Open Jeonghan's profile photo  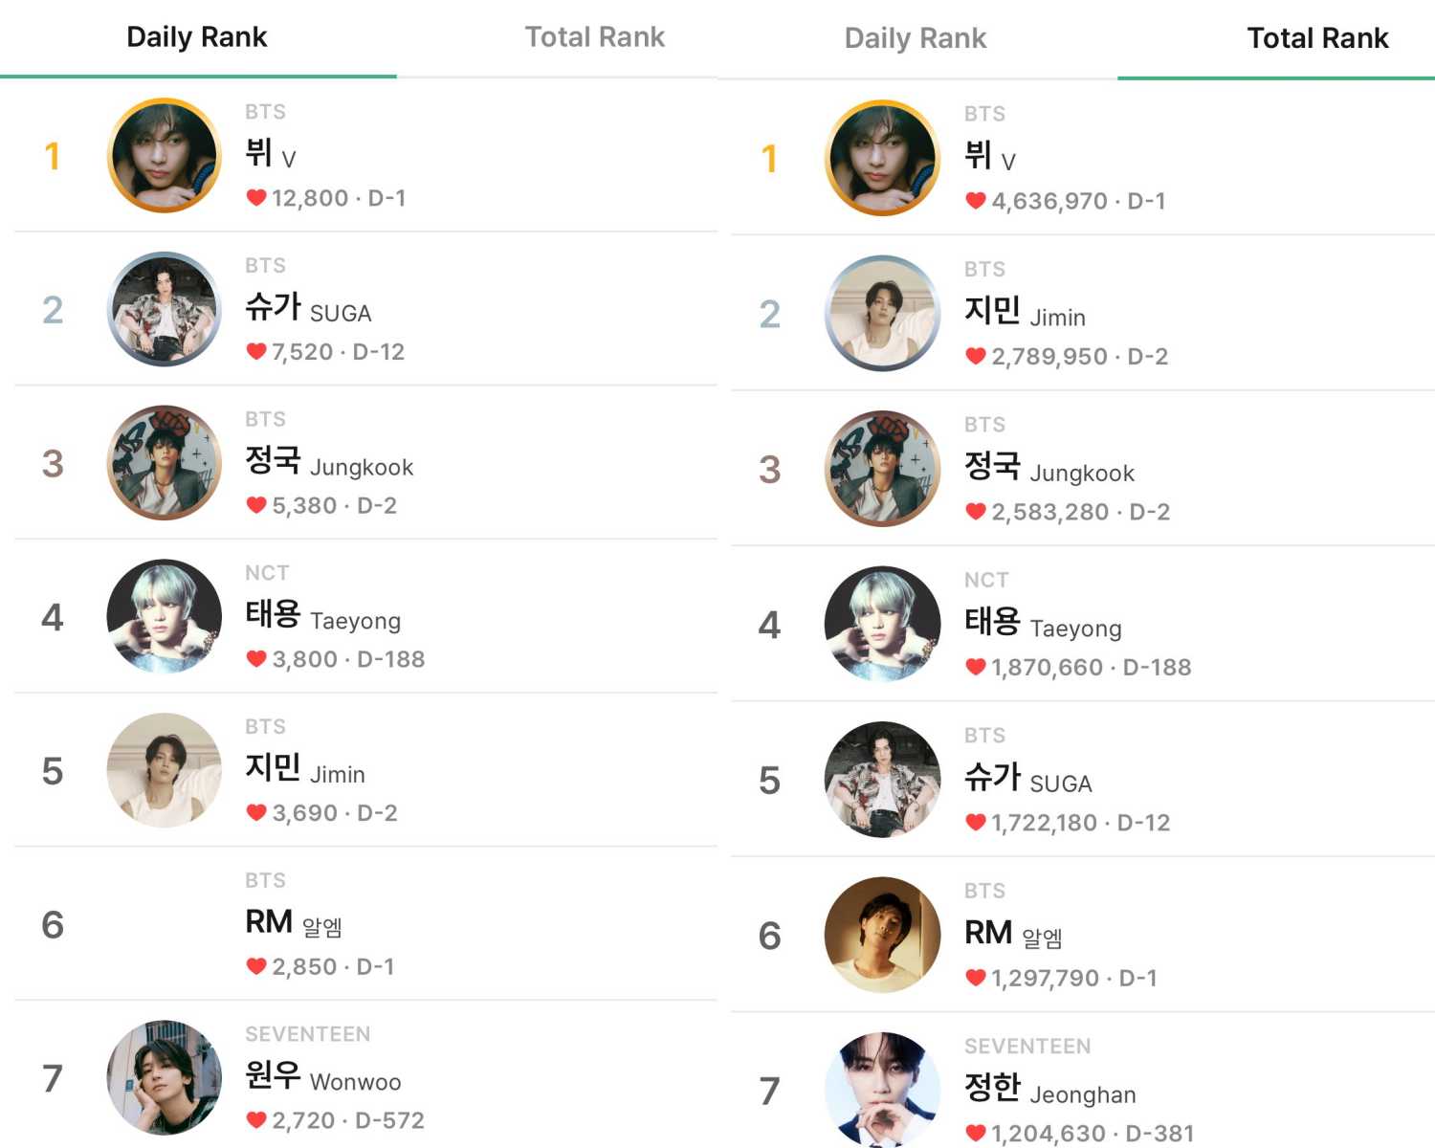click(x=882, y=1089)
